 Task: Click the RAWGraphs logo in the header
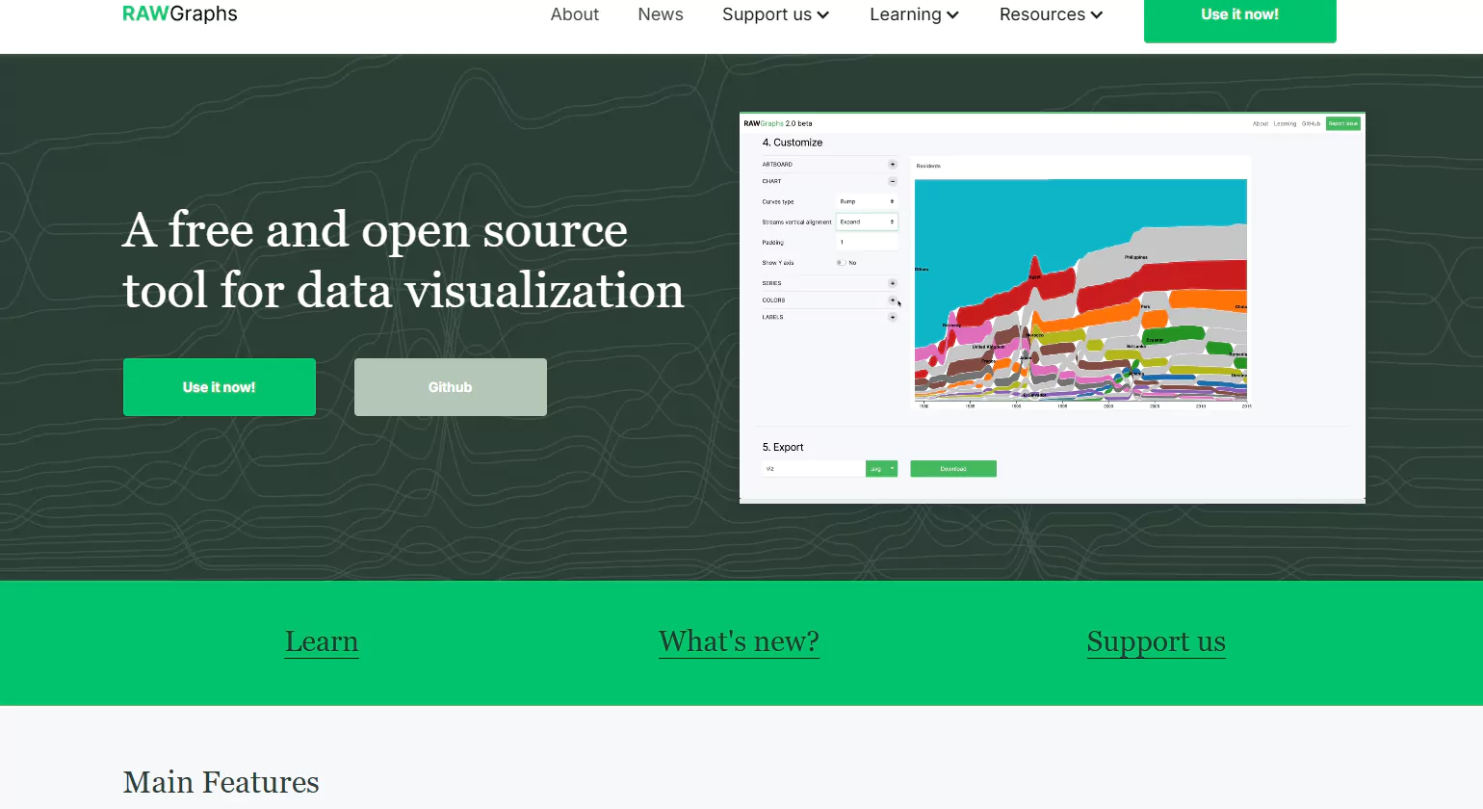(x=179, y=13)
